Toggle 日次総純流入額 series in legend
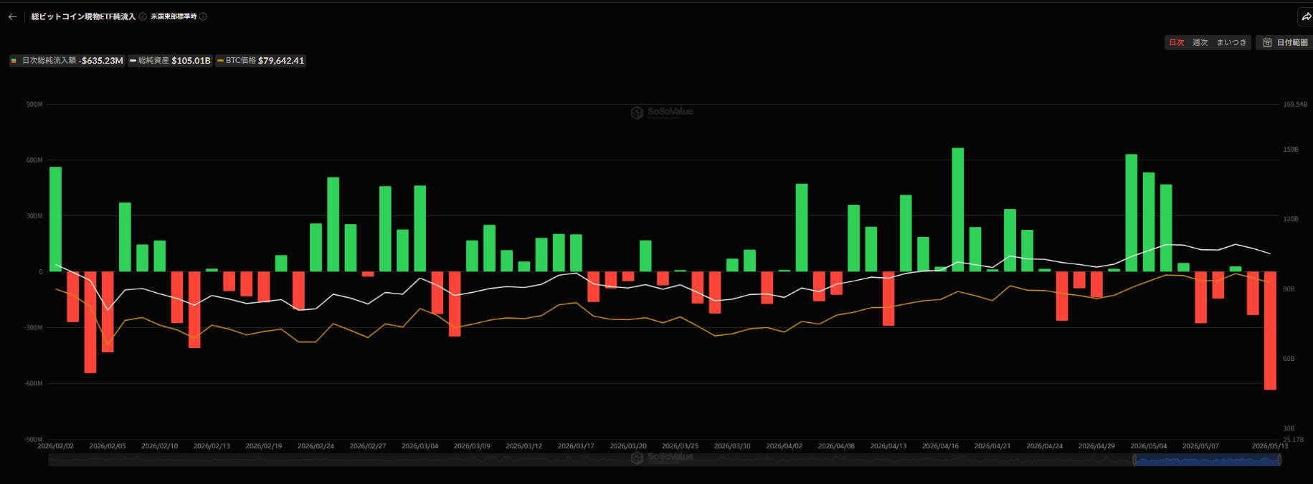Image resolution: width=1313 pixels, height=484 pixels. pyautogui.click(x=67, y=61)
